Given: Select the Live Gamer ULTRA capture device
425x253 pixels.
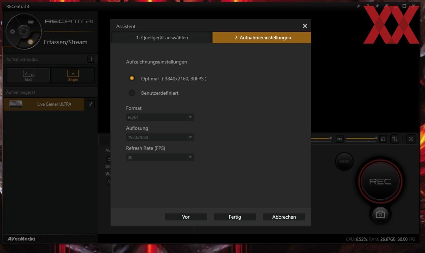Looking at the screenshot, I should [44, 104].
